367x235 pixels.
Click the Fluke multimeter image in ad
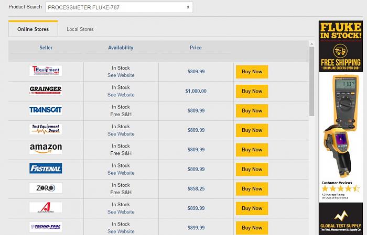pyautogui.click(x=346, y=102)
